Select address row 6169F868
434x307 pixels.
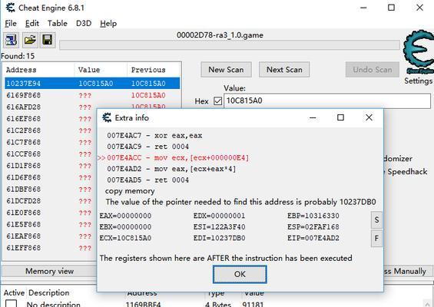92,95
